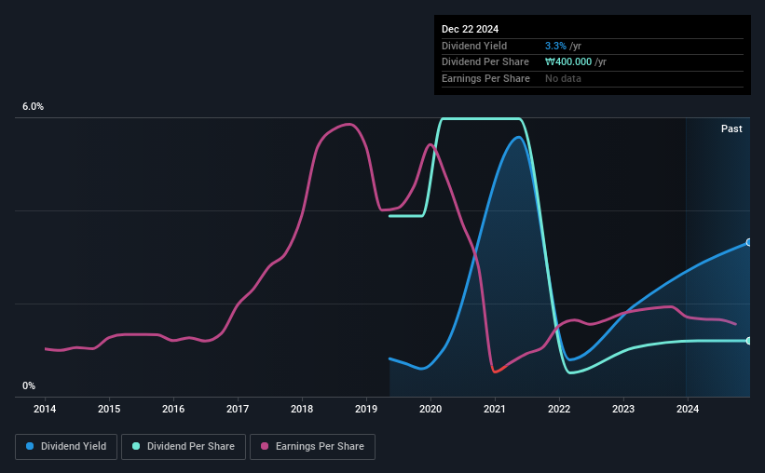Click the Past region label

[731, 128]
